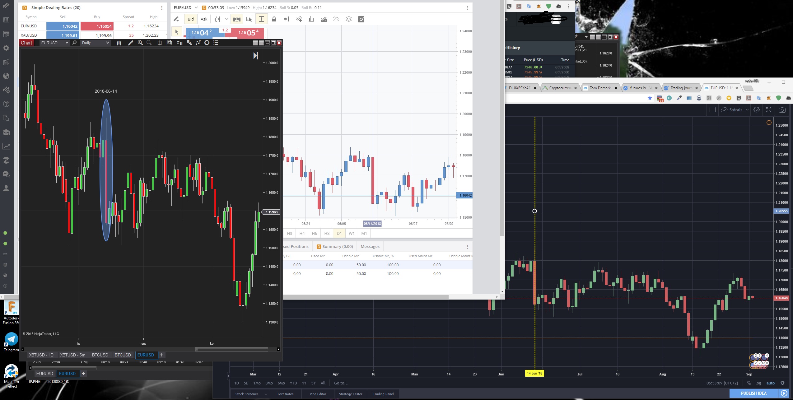Click the NinjaTrader zoom in magnifier
Viewport: 793px width, 400px height.
coord(140,43)
